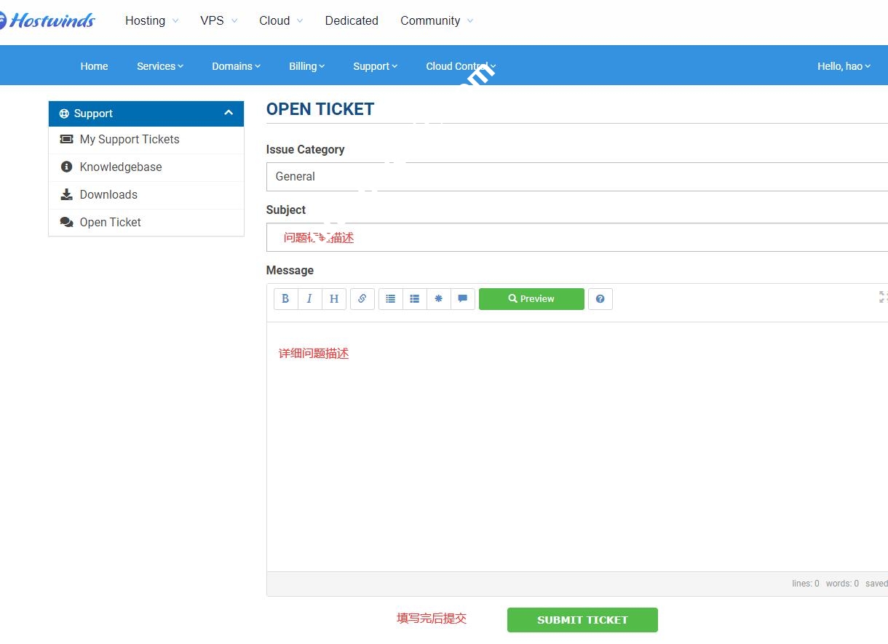
Task: Collapse the Support sidebar panel
Action: [228, 113]
